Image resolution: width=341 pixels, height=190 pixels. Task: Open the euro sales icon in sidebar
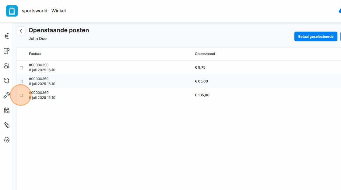(x=6, y=36)
